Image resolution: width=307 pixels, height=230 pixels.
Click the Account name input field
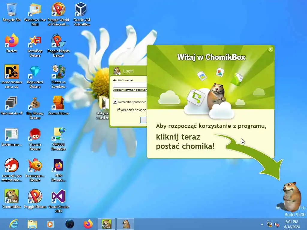click(x=130, y=85)
